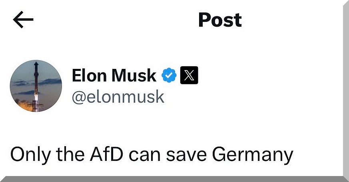Click the rocket in the avatar image
The image size is (349, 182).
click(36, 84)
